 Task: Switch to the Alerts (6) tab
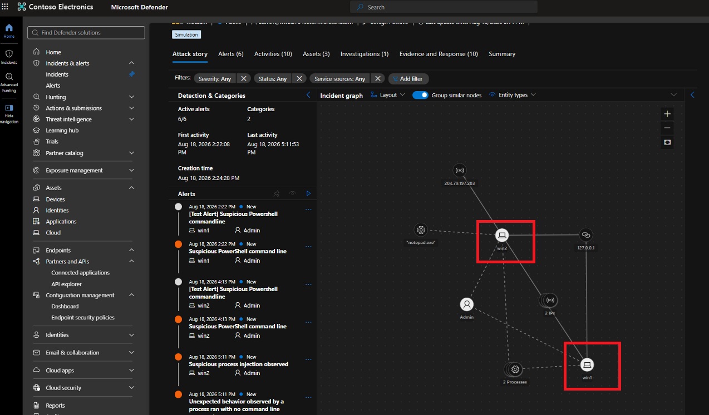[230, 54]
